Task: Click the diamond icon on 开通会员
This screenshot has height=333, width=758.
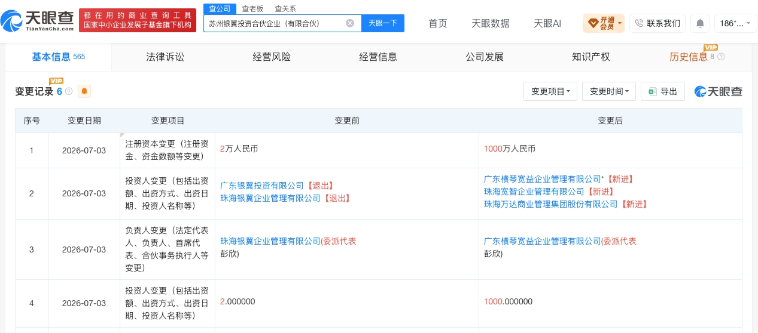Action: tap(593, 23)
